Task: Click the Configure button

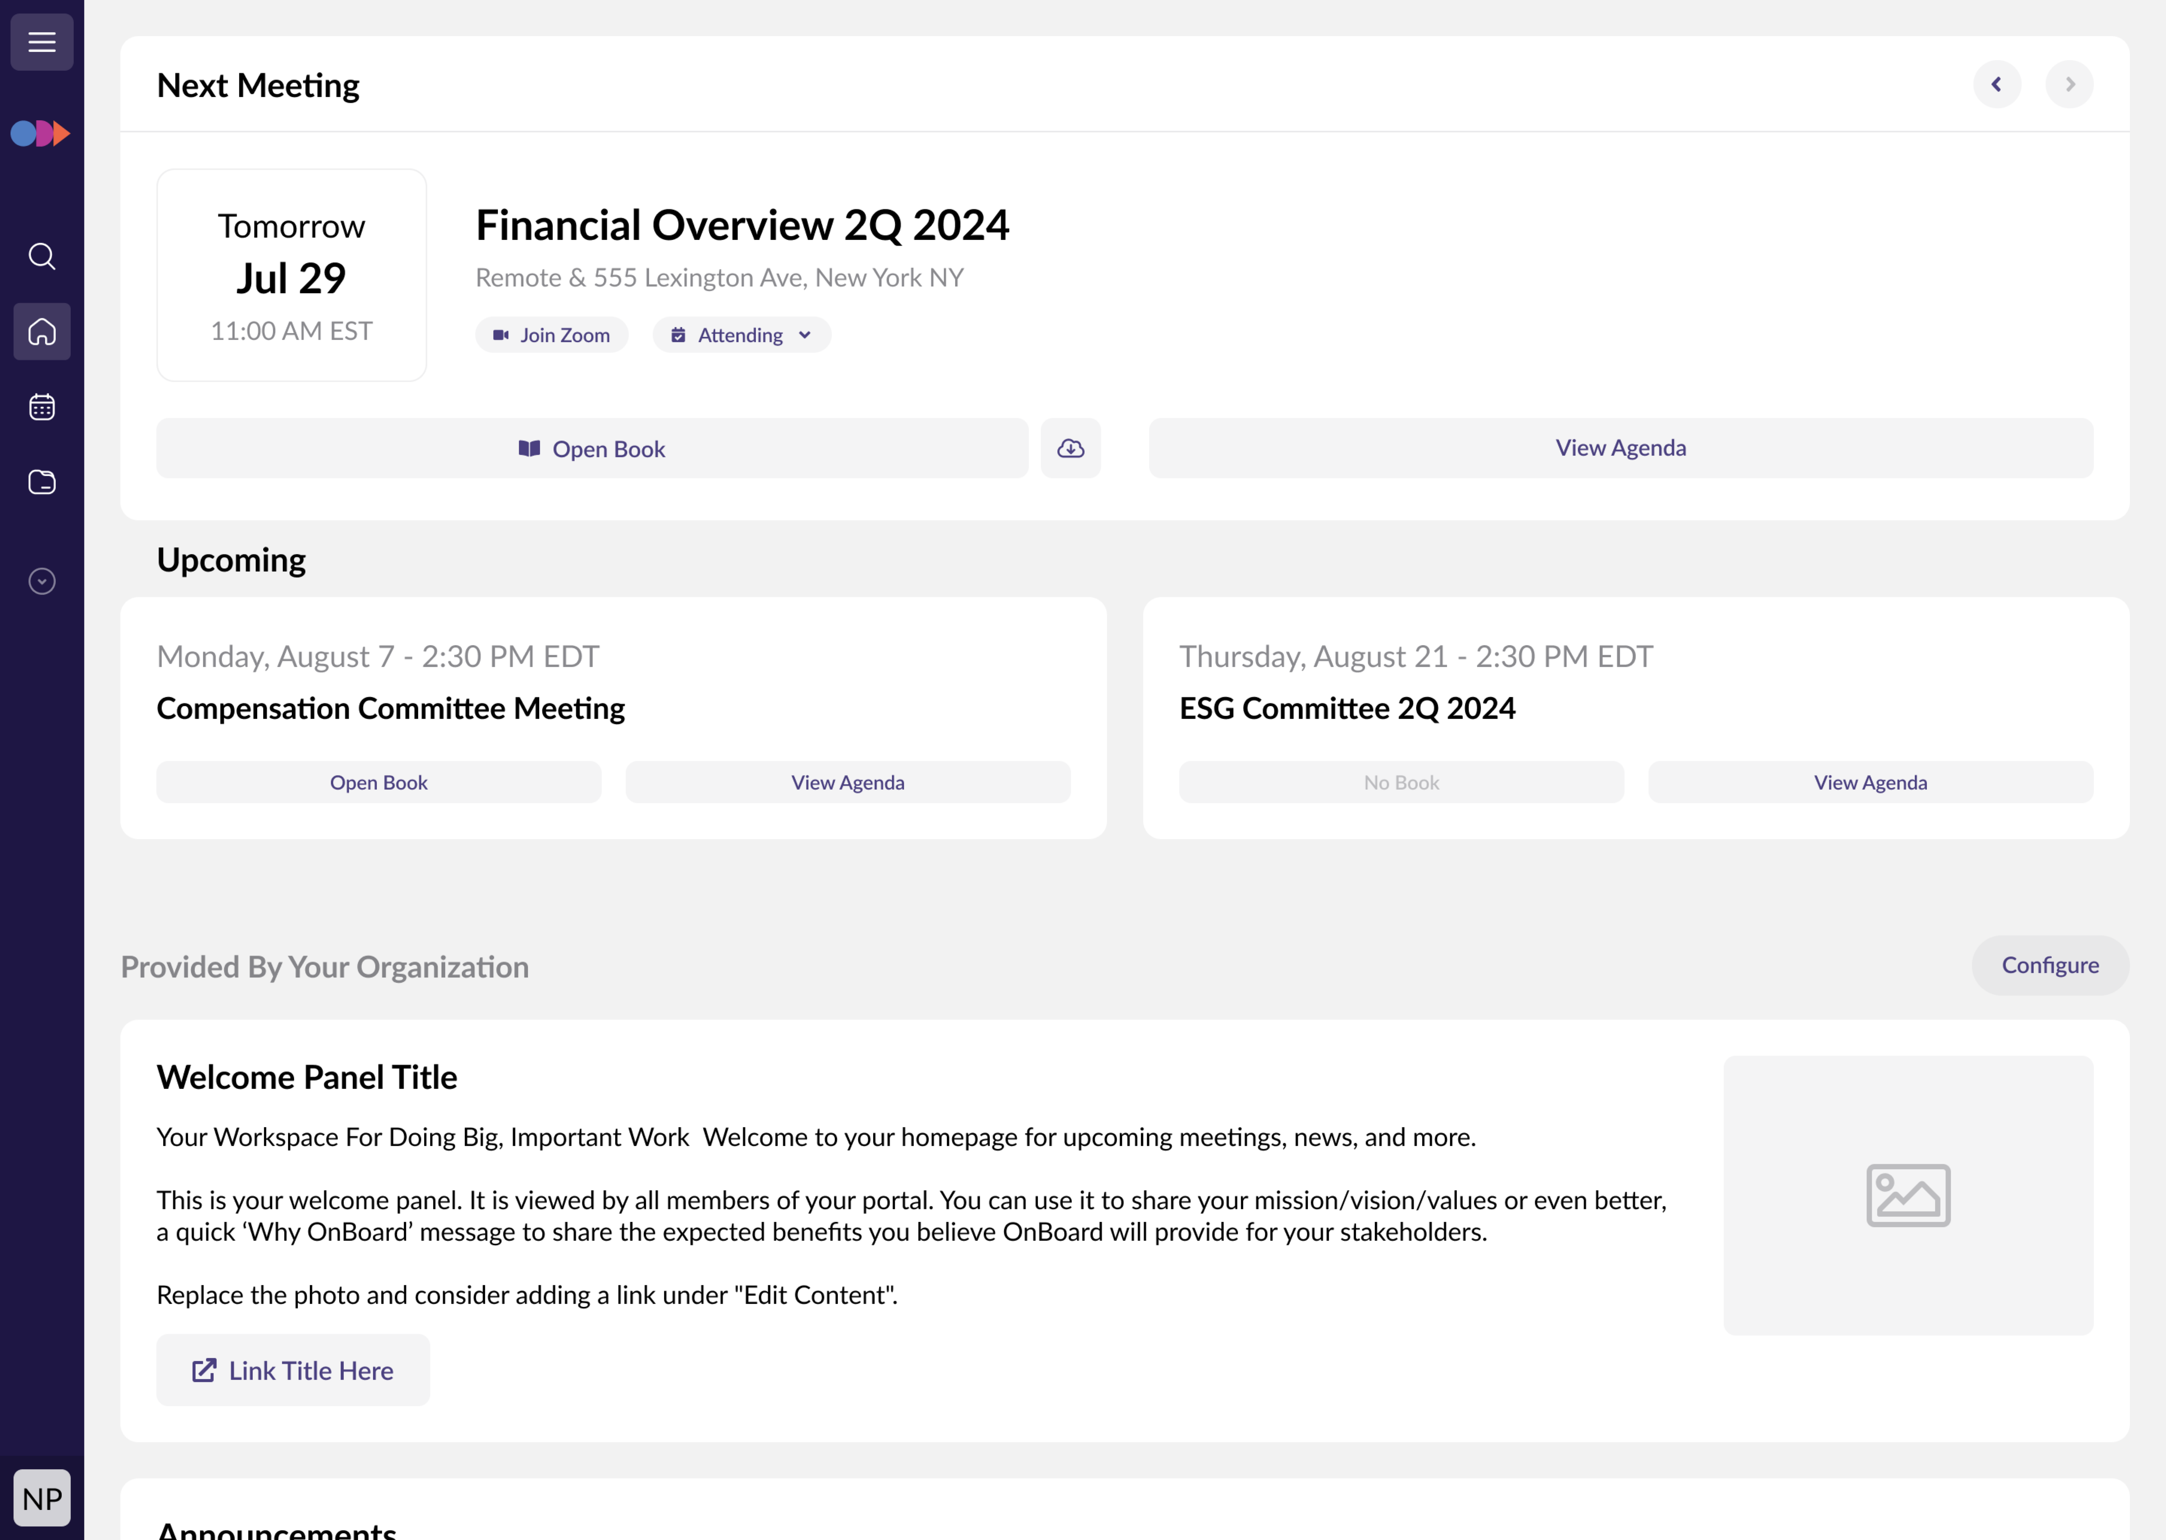Action: coord(2049,966)
